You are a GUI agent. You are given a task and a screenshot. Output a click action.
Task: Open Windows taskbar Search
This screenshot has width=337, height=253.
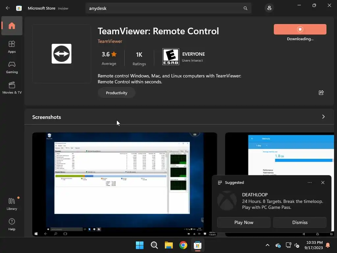coord(154,245)
